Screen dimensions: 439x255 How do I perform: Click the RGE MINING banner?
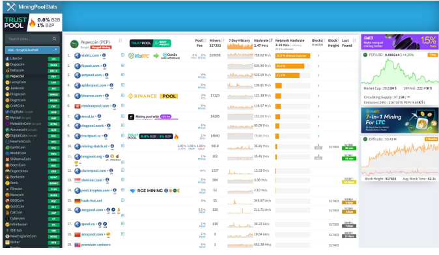pyautogui.click(x=154, y=191)
